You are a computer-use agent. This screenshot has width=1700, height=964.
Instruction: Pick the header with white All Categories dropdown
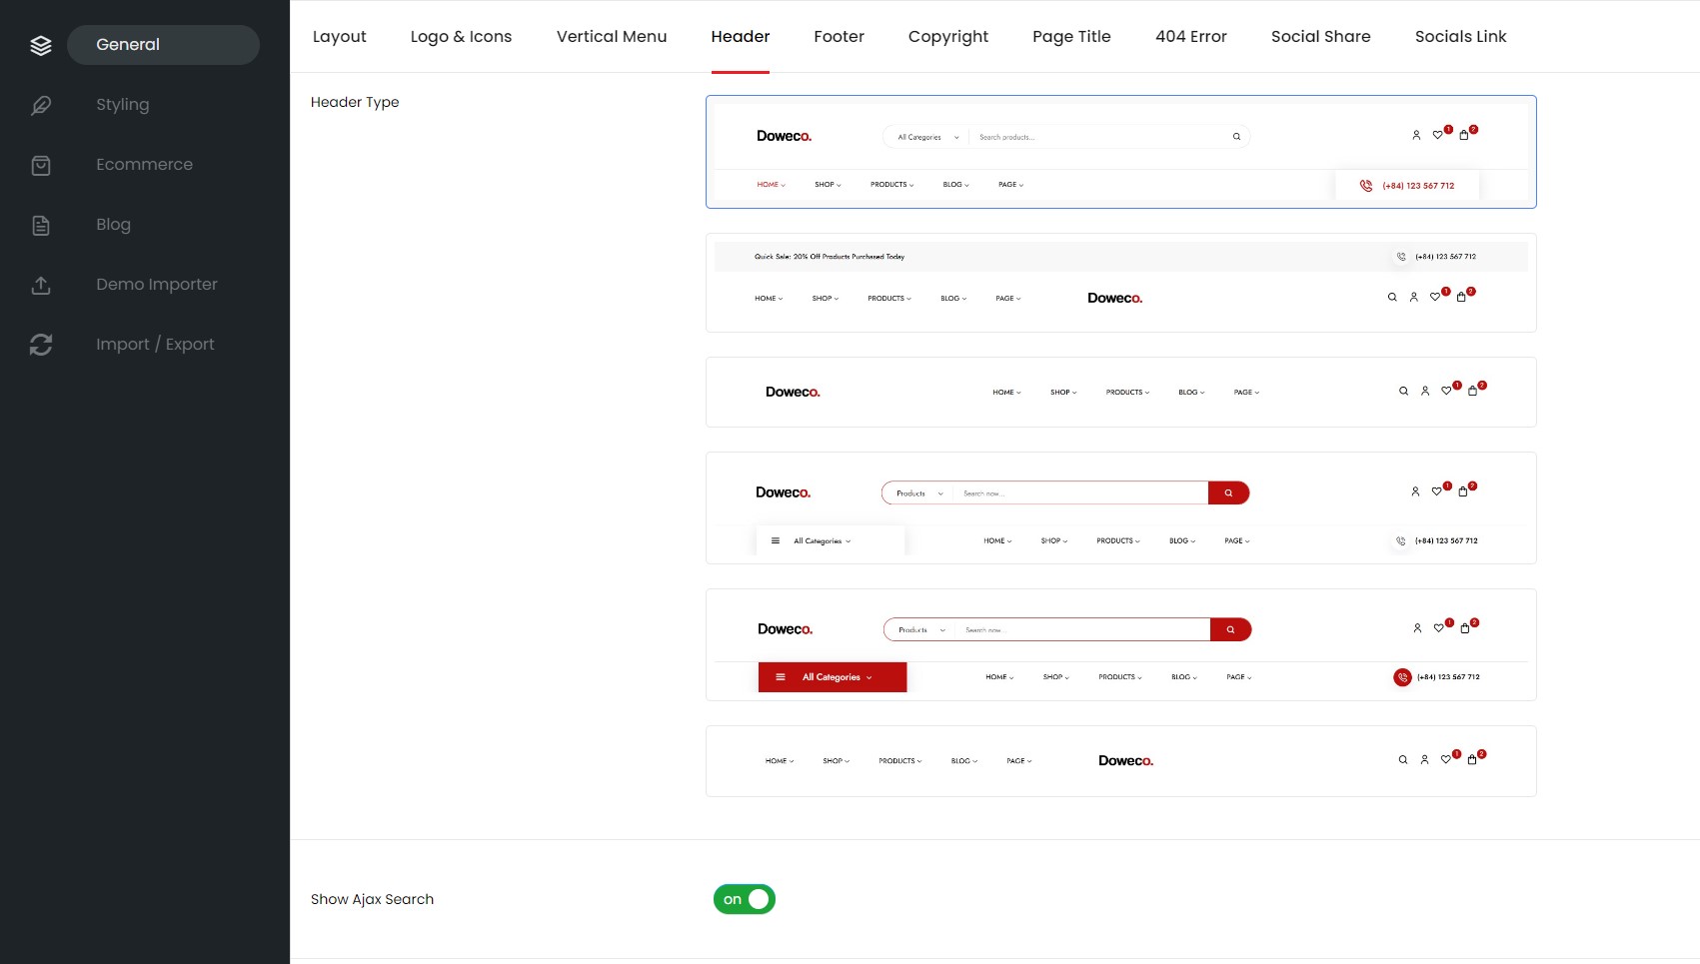click(1120, 507)
